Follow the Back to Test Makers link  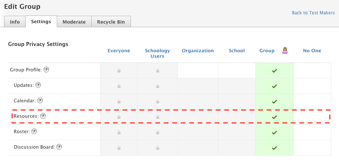pyautogui.click(x=313, y=13)
